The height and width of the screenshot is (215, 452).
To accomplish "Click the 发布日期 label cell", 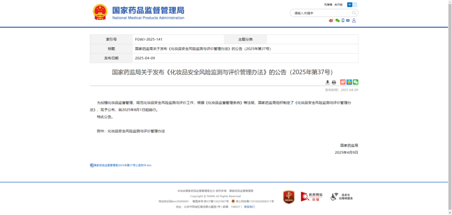I will [x=111, y=58].
